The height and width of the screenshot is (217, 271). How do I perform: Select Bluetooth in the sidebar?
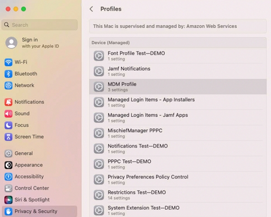26,74
